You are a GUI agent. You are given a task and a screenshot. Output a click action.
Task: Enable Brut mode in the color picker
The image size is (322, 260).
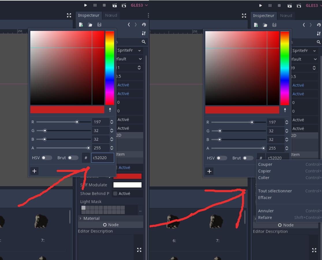(73, 158)
